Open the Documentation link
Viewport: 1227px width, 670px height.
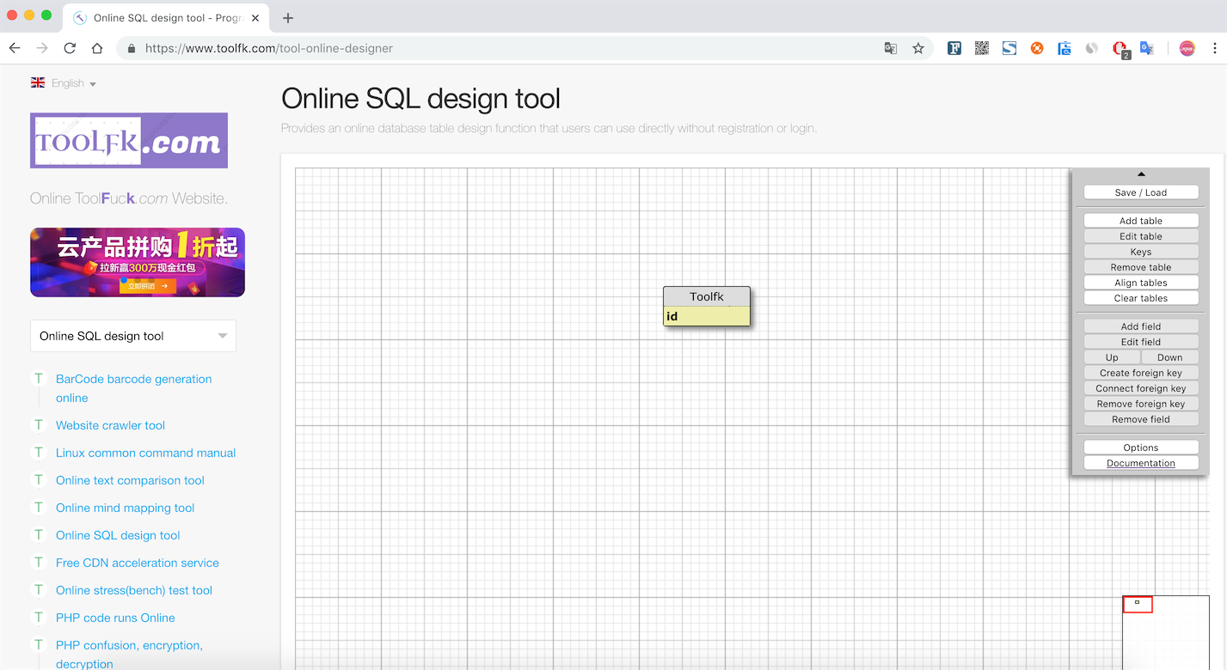point(1141,462)
